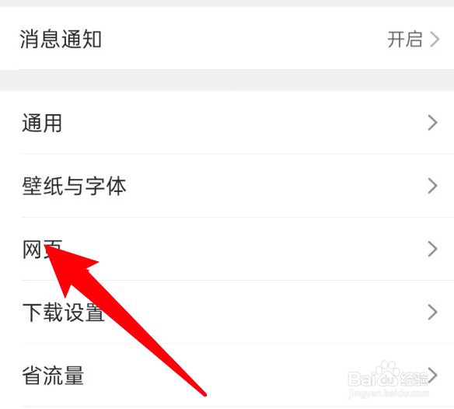454x409 pixels.
Task: Select the 壁纸与字体 option
Action: pos(227,186)
